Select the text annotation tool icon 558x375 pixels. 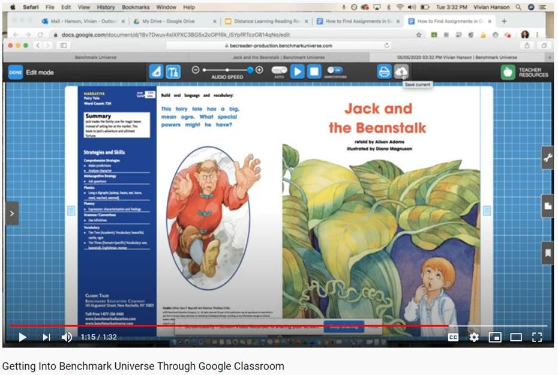click(x=173, y=72)
